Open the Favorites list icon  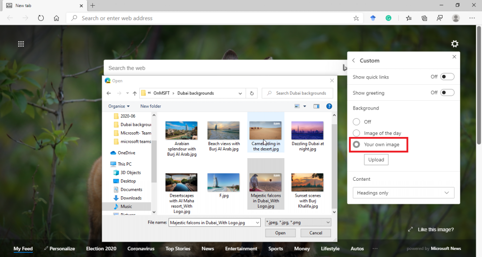click(409, 18)
